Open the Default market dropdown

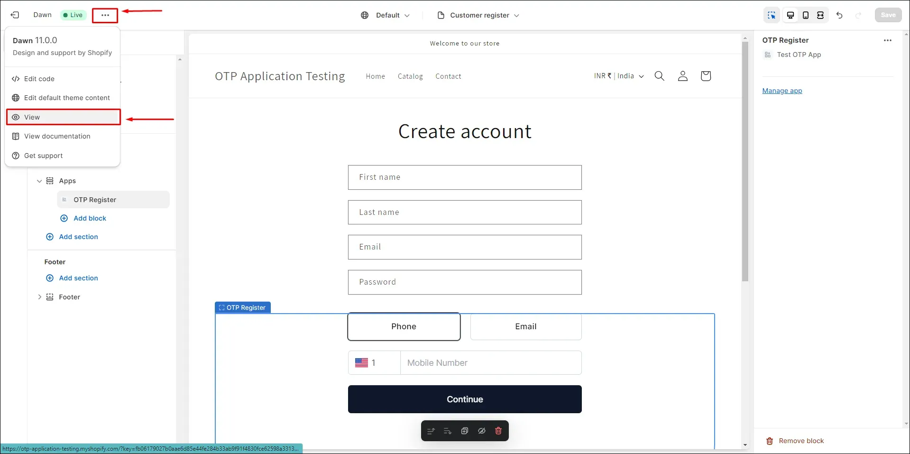click(x=385, y=15)
